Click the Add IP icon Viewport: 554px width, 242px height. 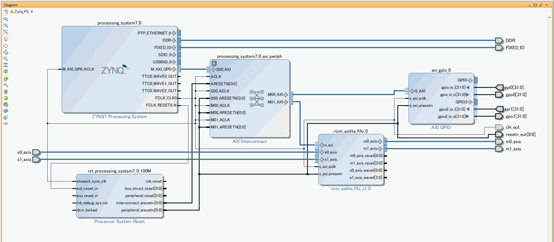click(x=5, y=79)
